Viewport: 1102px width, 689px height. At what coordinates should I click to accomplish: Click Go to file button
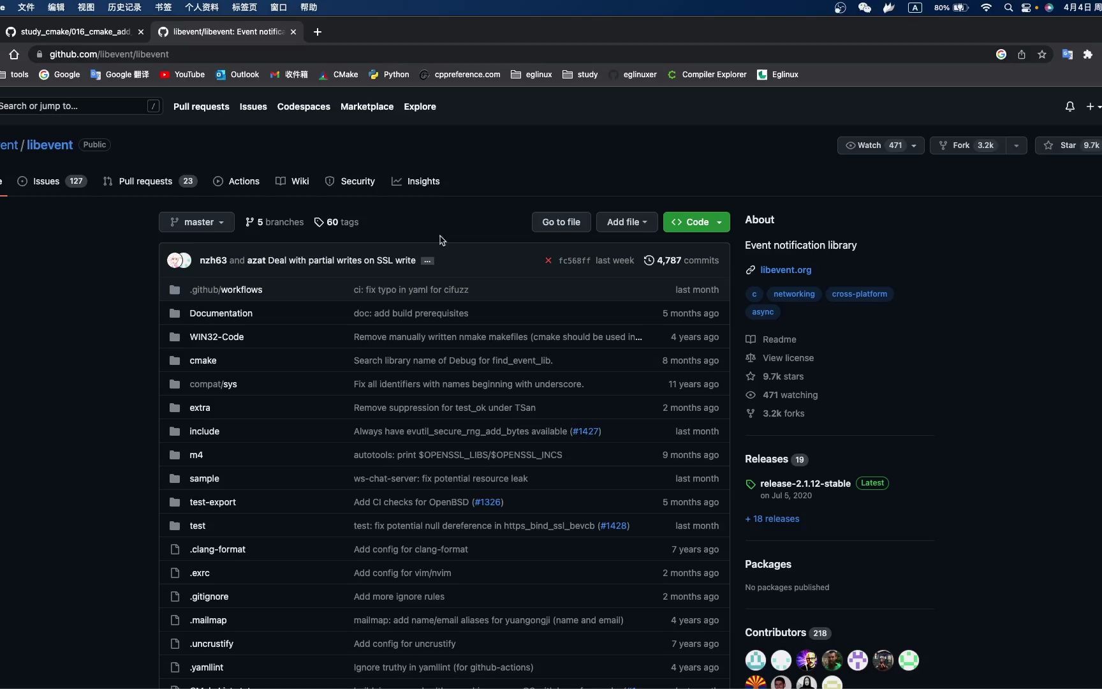click(x=561, y=222)
